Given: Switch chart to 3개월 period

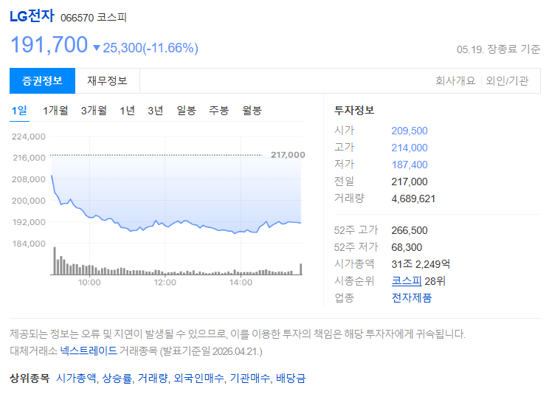Looking at the screenshot, I should 94,111.
